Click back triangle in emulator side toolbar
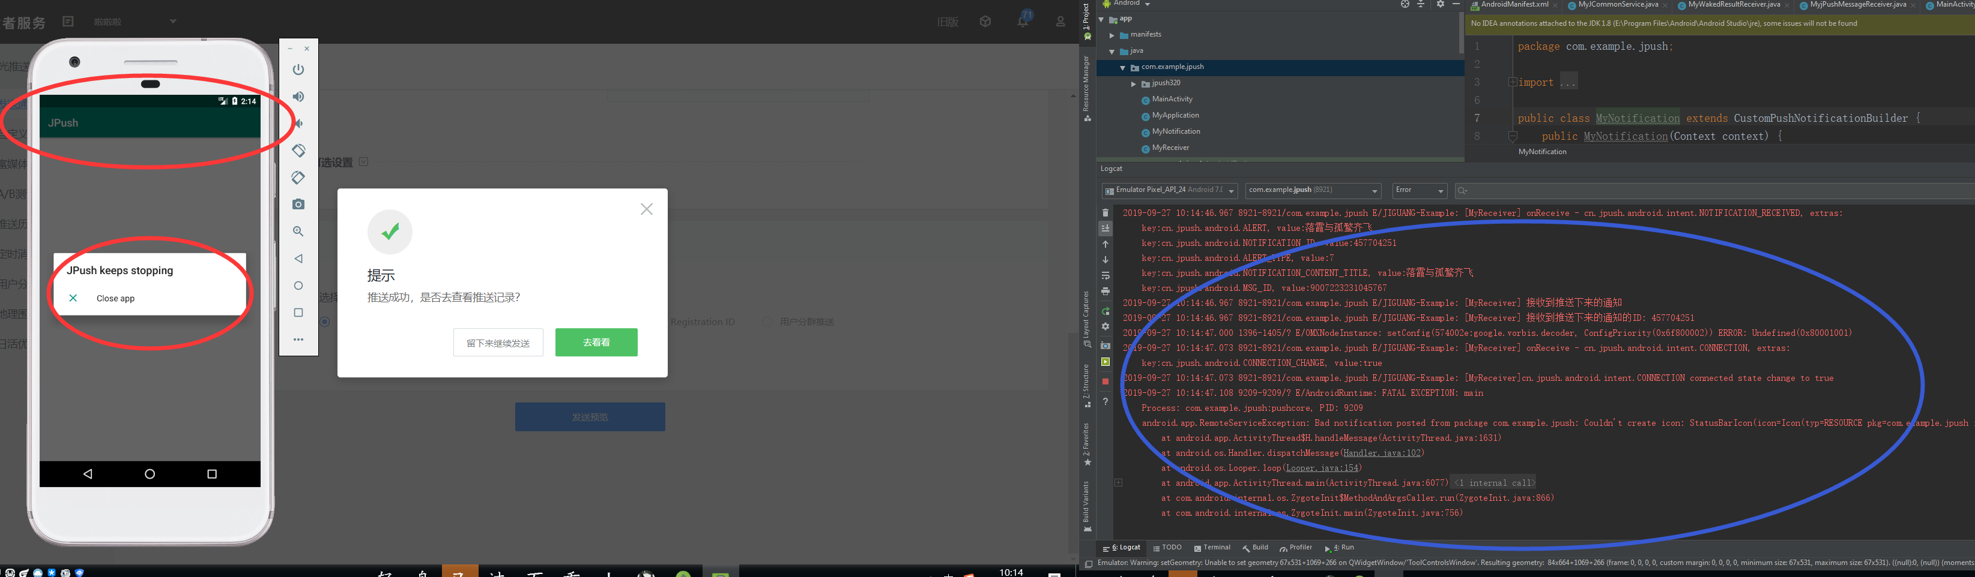1975x577 pixels. [x=298, y=259]
